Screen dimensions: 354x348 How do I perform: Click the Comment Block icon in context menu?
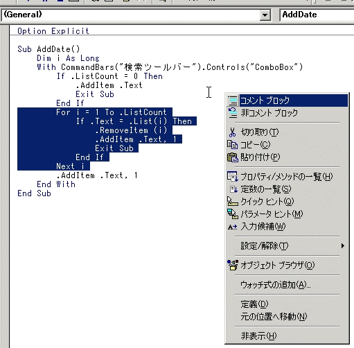233,101
